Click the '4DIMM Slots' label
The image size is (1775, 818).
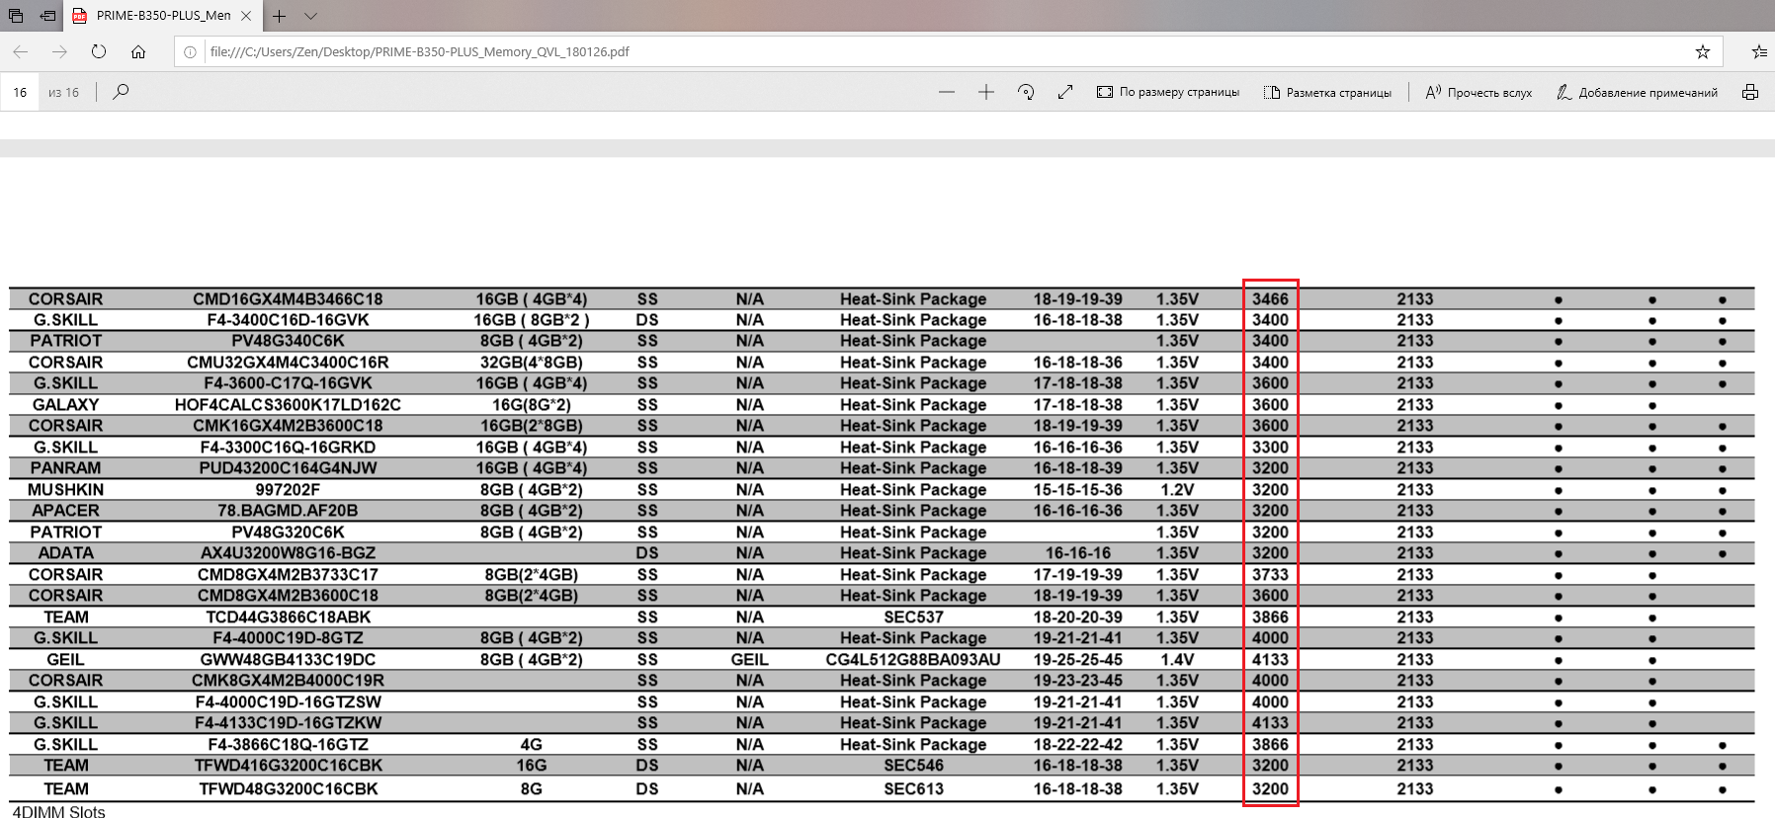58,812
